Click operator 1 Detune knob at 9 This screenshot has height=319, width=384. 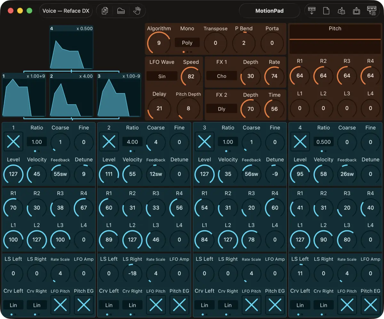[84, 174]
